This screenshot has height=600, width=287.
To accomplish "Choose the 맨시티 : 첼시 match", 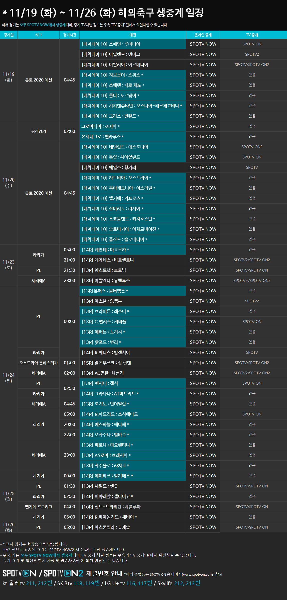I will (x=100, y=383).
